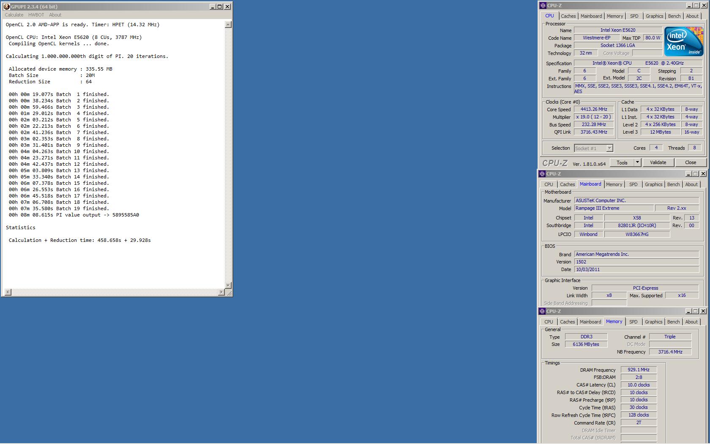Switch to Memory tab in top CPU-Z window
Screen dimensions: 710x444
pyautogui.click(x=614, y=16)
